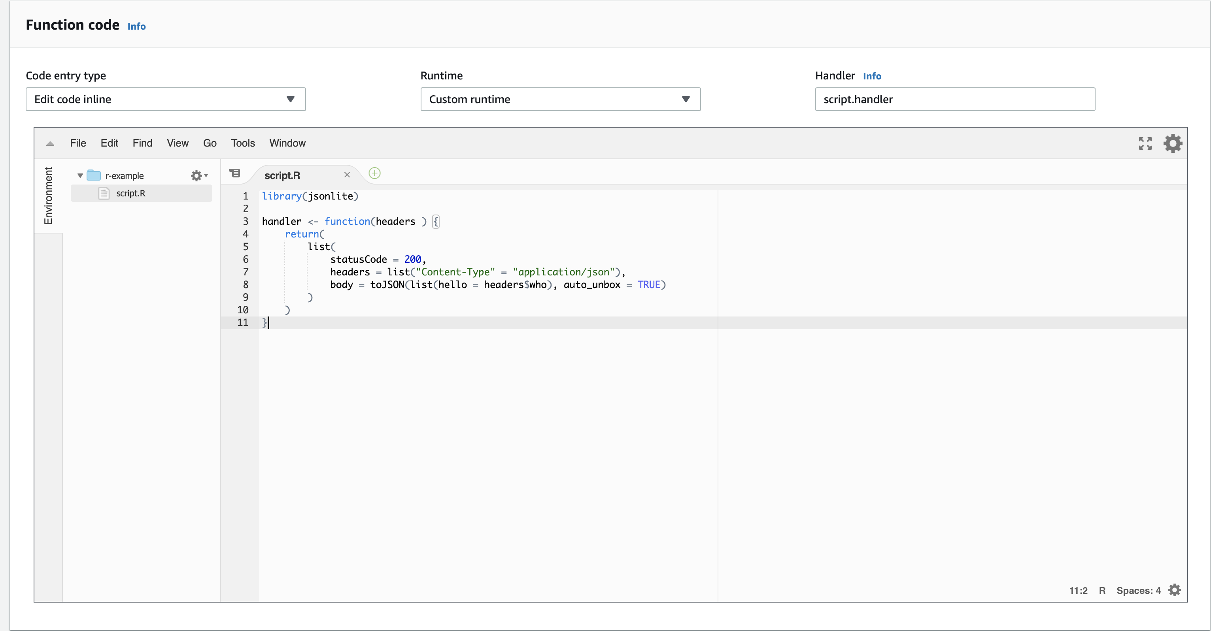Open the Runtime dropdown
1211x631 pixels.
[x=559, y=99]
